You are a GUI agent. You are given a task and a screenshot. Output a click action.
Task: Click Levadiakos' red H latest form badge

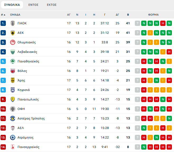pos(169,52)
